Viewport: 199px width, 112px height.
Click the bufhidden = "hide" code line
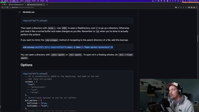tap(38, 106)
